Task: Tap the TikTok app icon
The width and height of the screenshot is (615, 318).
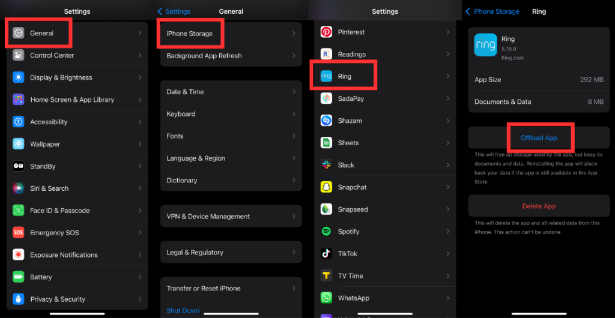Action: [x=326, y=253]
